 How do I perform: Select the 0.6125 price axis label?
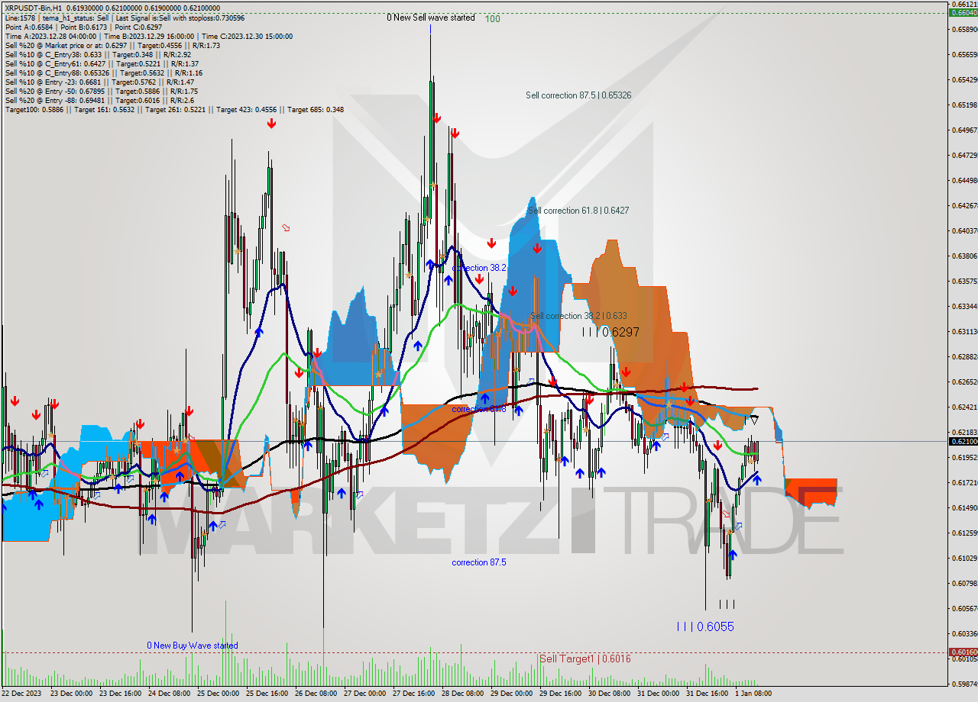point(964,533)
